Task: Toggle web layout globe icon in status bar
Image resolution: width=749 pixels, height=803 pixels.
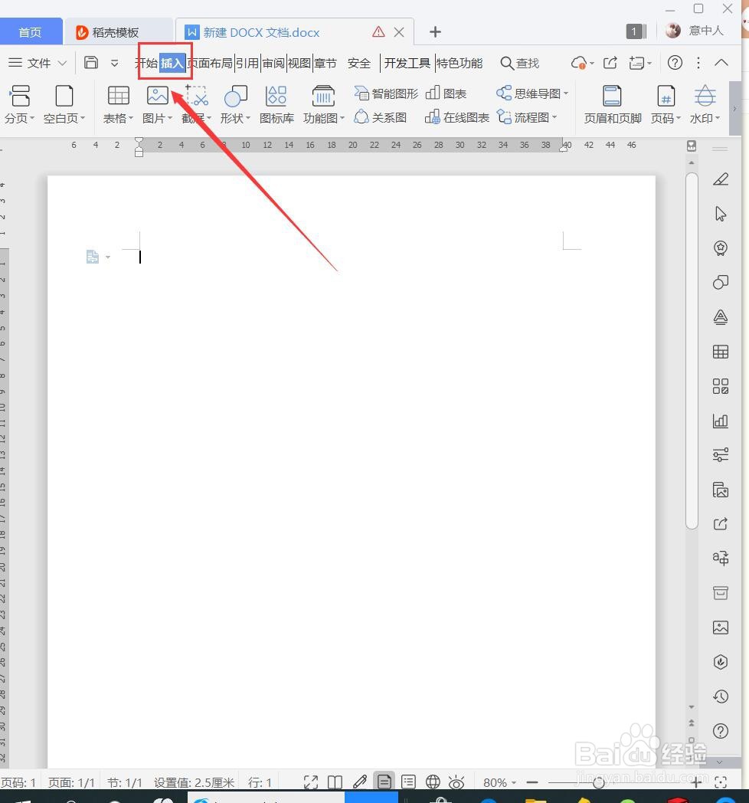Action: [433, 782]
